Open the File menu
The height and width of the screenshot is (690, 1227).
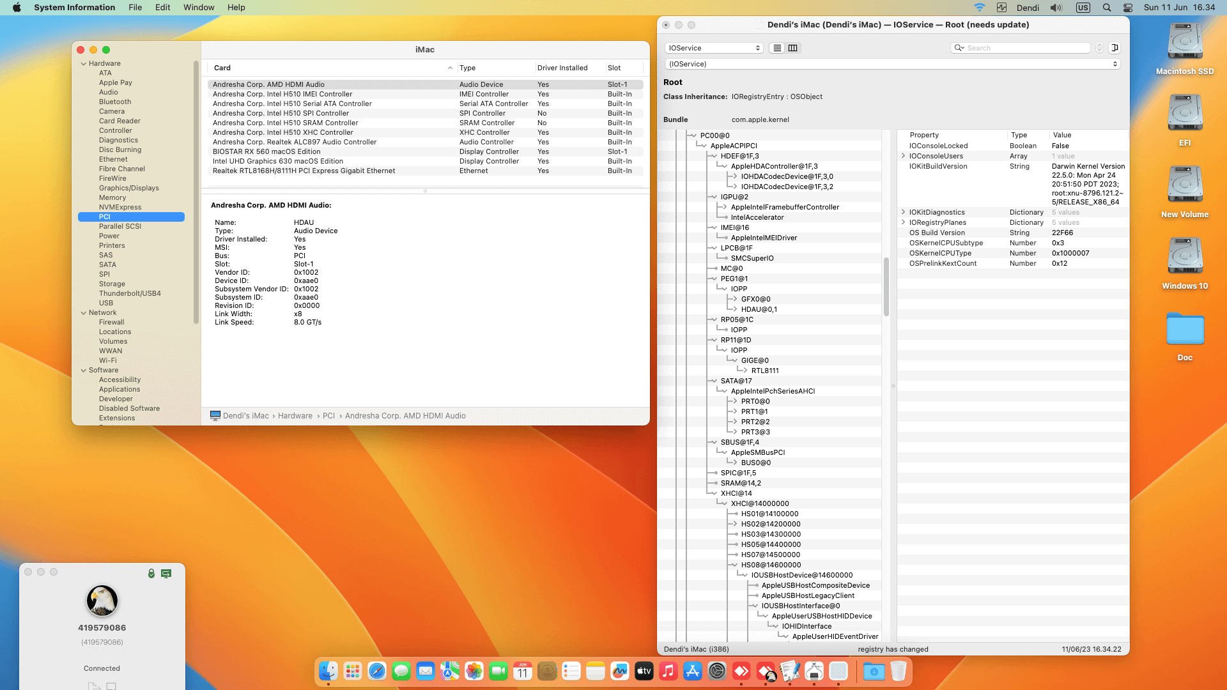(x=135, y=8)
